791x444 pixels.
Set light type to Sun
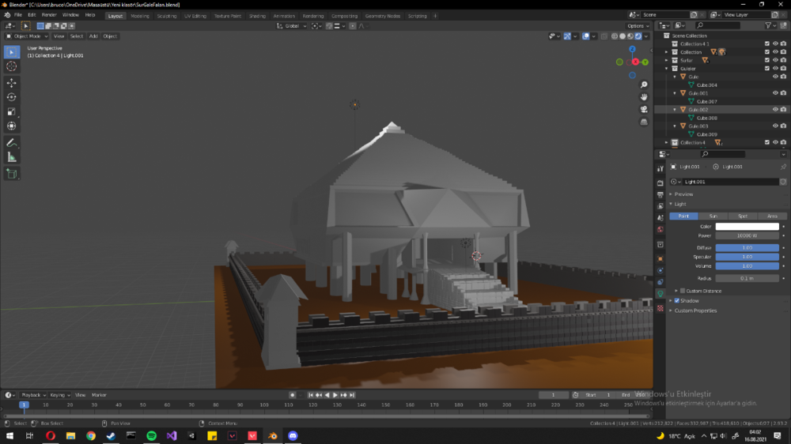[x=713, y=216]
